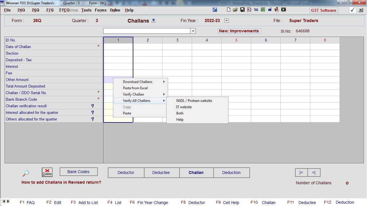Viewport: 367px width, 206px height.
Task: Open the 27EQ (TCS) menu
Action: 68,10
